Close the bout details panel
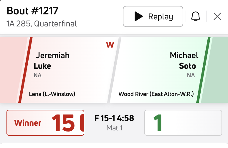Image resolution: width=228 pixels, height=148 pixels. (x=217, y=17)
